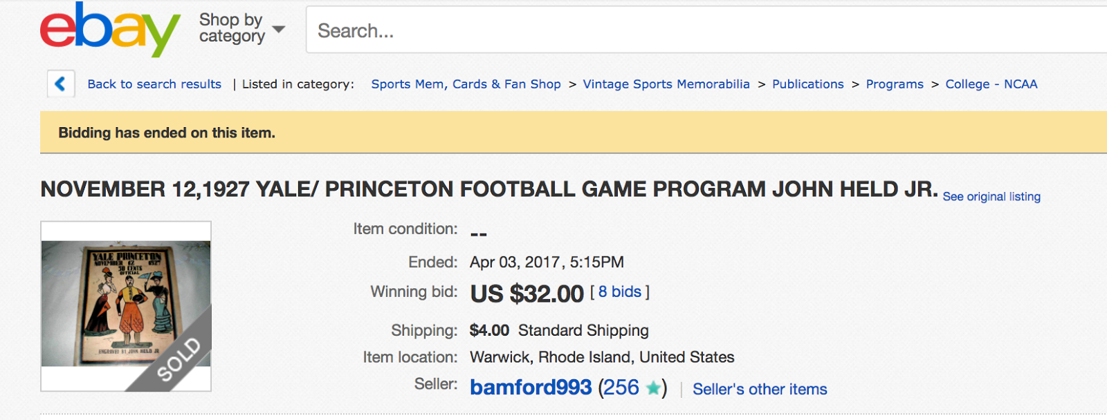Screen dimensions: 1107x420
Task: Click the 256 feedback score link
Action: pyautogui.click(x=621, y=388)
